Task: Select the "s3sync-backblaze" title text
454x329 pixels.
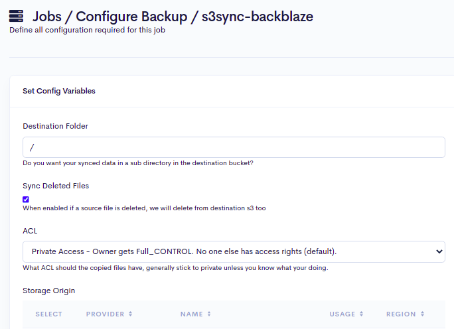Action: (x=258, y=17)
